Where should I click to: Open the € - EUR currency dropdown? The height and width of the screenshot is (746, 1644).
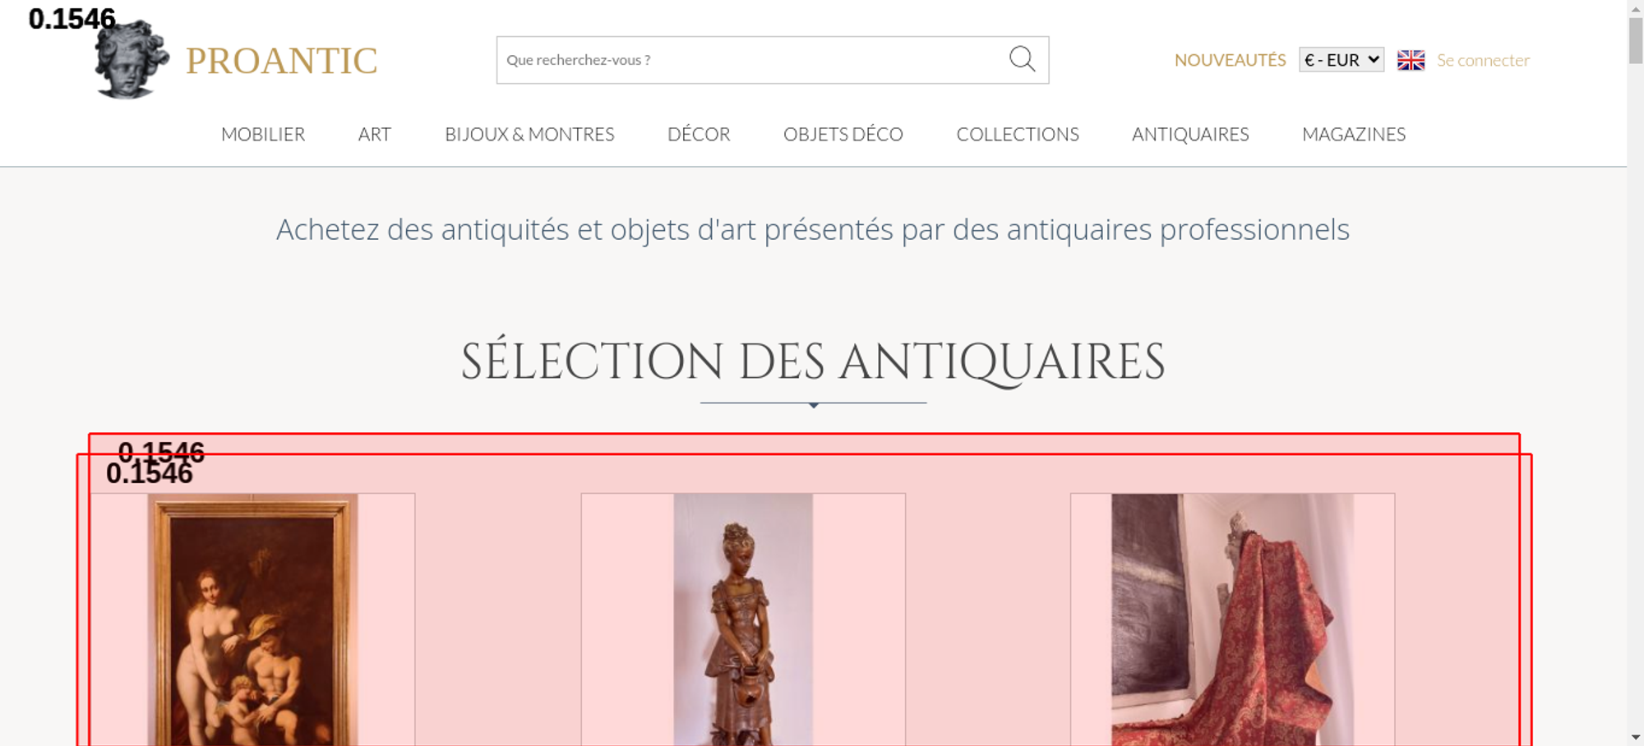coord(1342,60)
